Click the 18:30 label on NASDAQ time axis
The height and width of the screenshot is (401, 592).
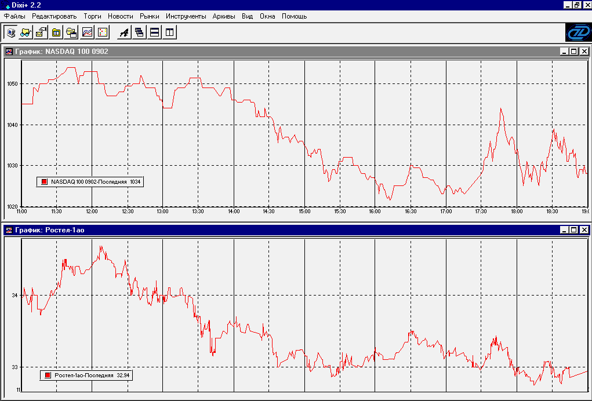[552, 212]
